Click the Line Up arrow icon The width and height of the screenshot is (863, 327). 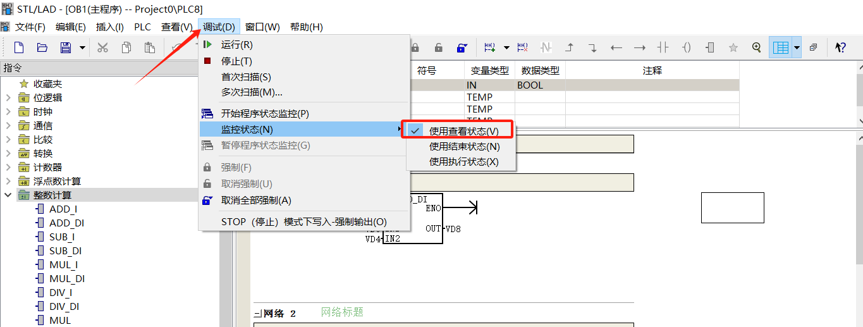click(x=570, y=47)
